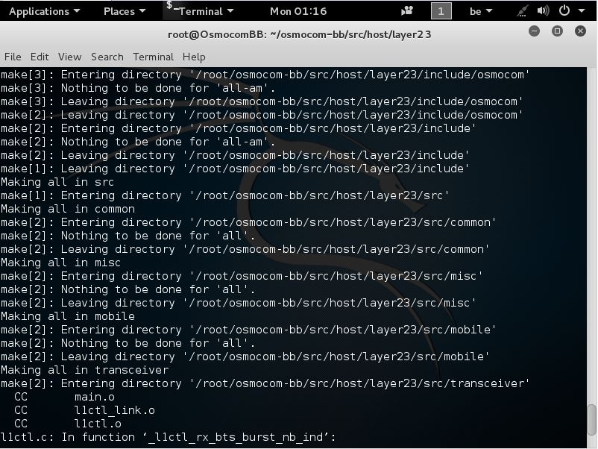Click the network connection status icon
The height and width of the screenshot is (449, 598).
[522, 11]
